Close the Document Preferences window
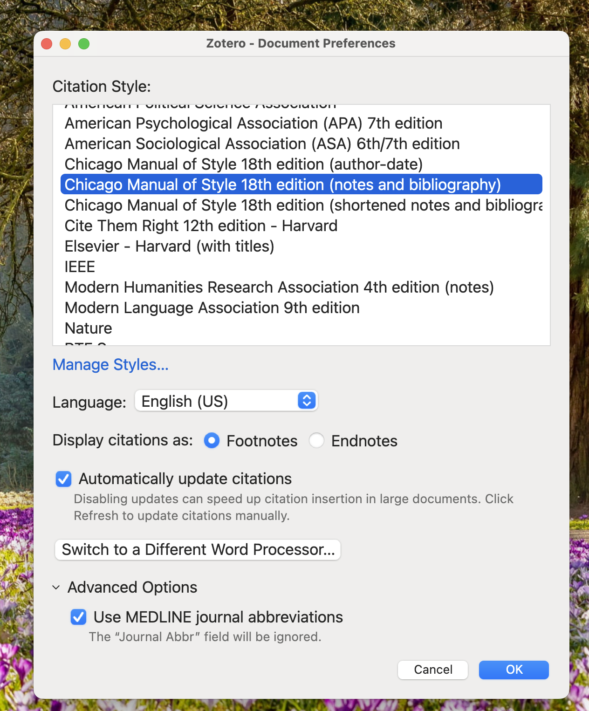This screenshot has height=711, width=589. pos(47,44)
